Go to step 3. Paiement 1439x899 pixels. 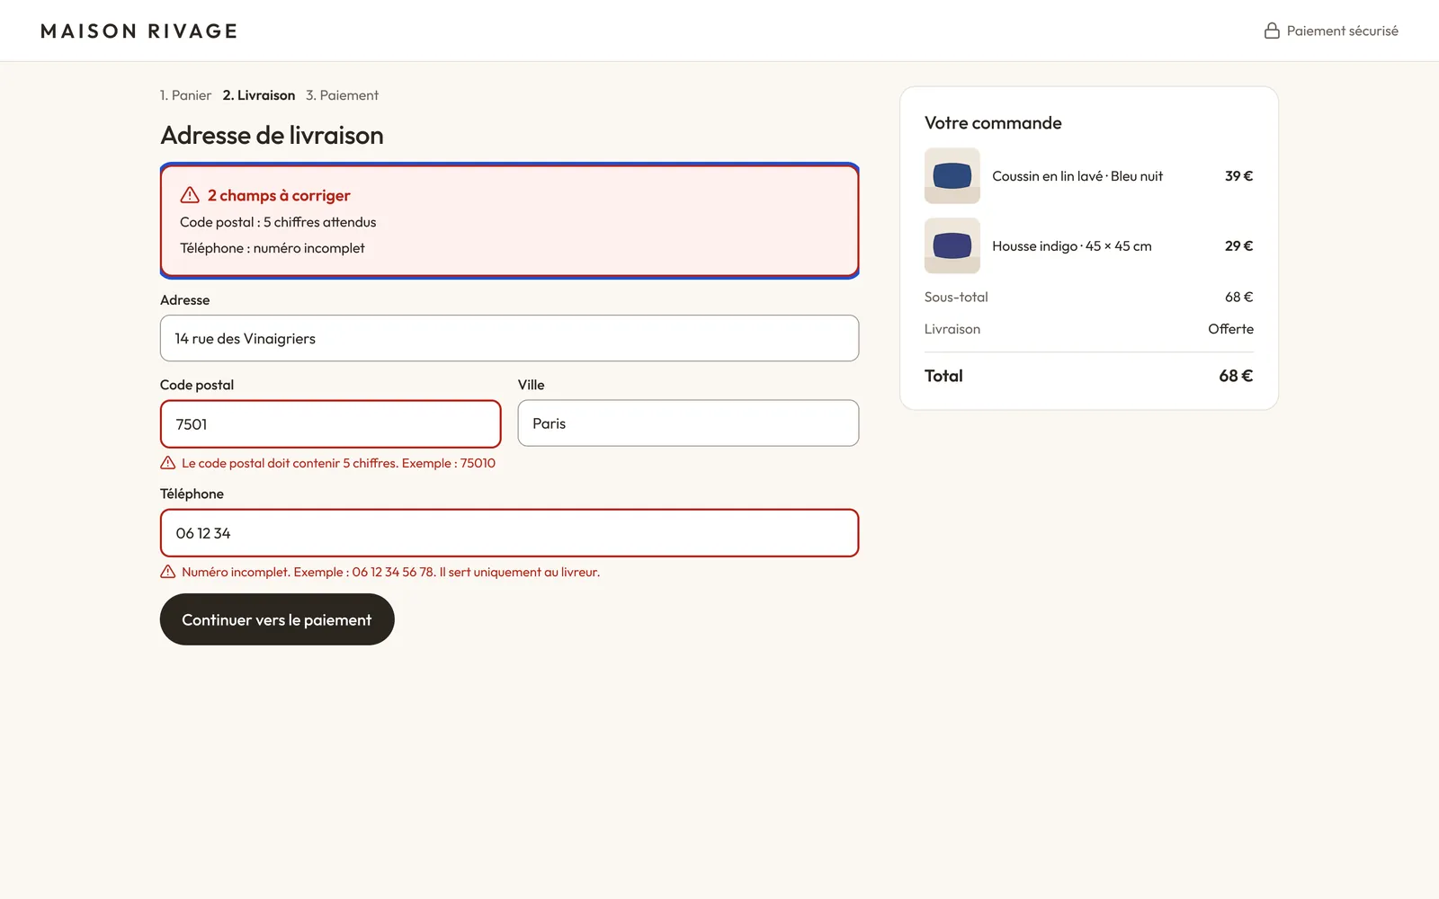pyautogui.click(x=342, y=95)
